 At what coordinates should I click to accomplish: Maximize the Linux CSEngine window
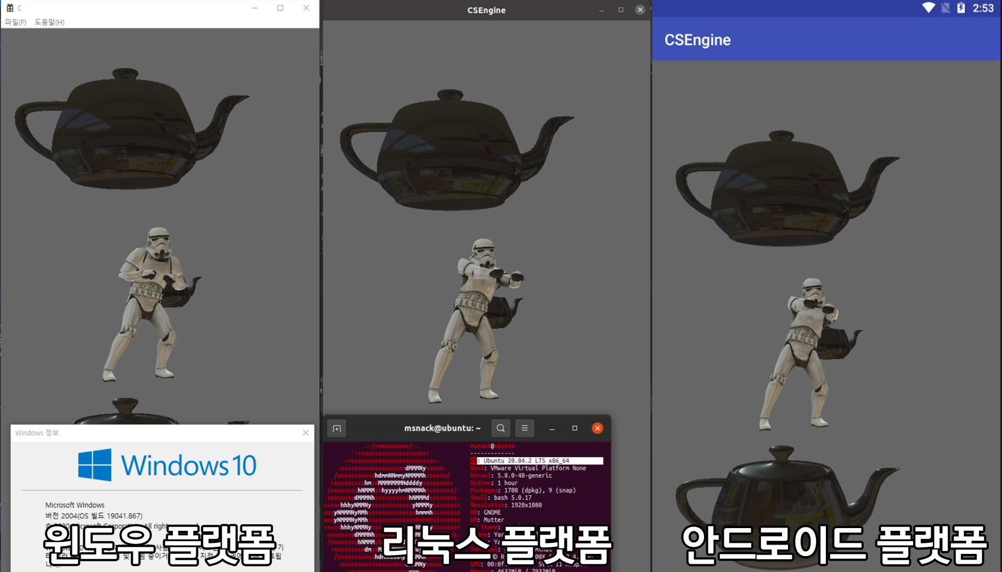tap(621, 10)
